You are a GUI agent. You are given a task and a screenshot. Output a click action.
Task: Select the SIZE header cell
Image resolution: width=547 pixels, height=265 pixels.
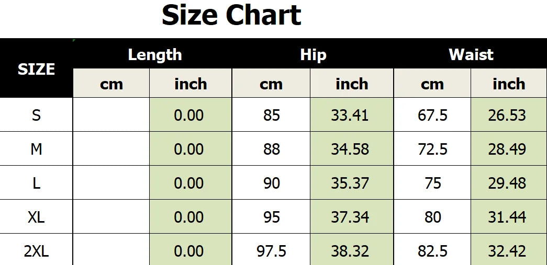pos(36,69)
